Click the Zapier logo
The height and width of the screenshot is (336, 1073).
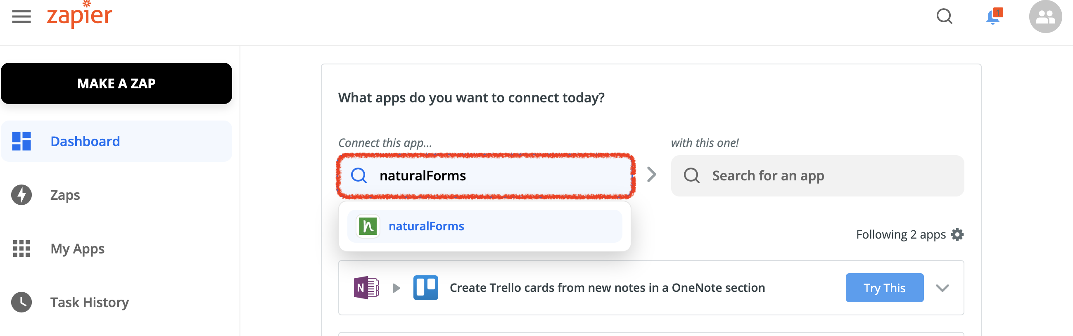tap(79, 14)
